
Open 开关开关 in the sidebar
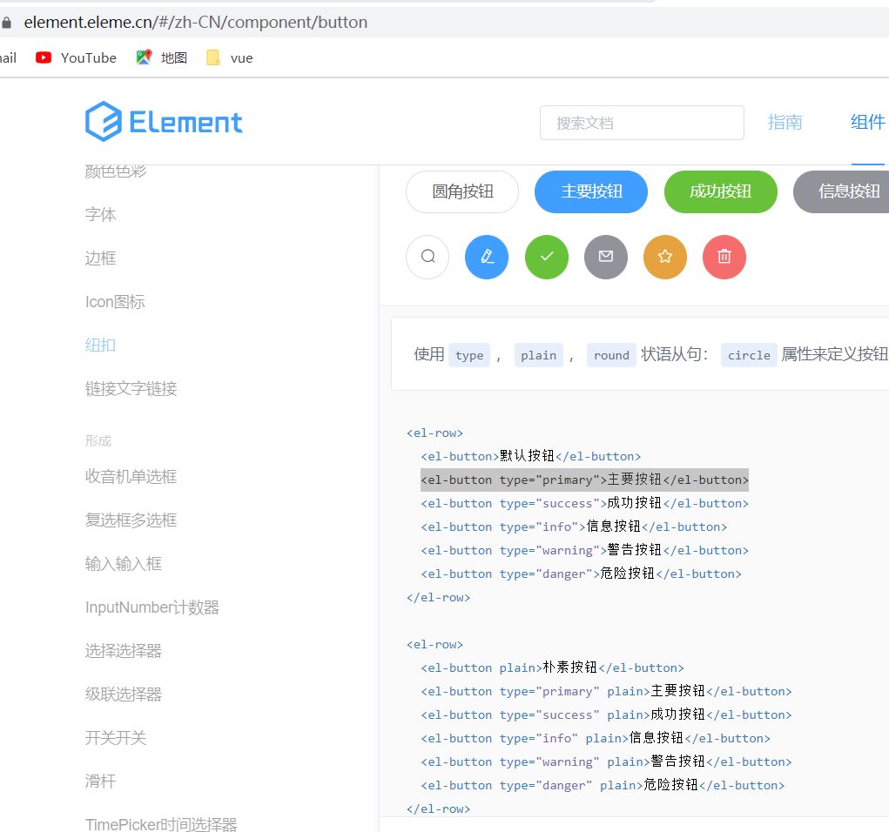[x=116, y=737]
